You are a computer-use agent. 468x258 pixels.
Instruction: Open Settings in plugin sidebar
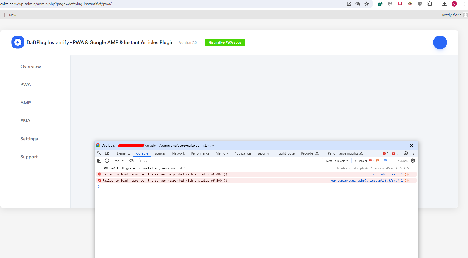tap(29, 139)
